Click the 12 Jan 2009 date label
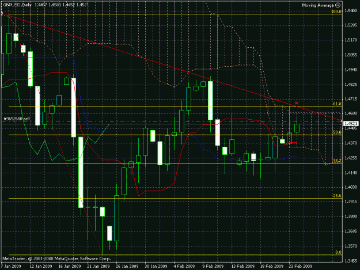Viewport: 360px width, 270px height. [41, 266]
